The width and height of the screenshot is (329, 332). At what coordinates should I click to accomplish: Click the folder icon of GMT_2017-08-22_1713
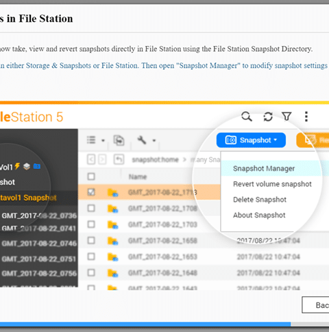pyautogui.click(x=112, y=193)
